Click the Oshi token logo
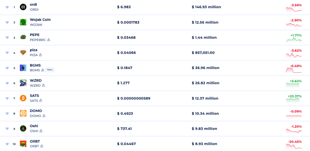 [x=23, y=128]
